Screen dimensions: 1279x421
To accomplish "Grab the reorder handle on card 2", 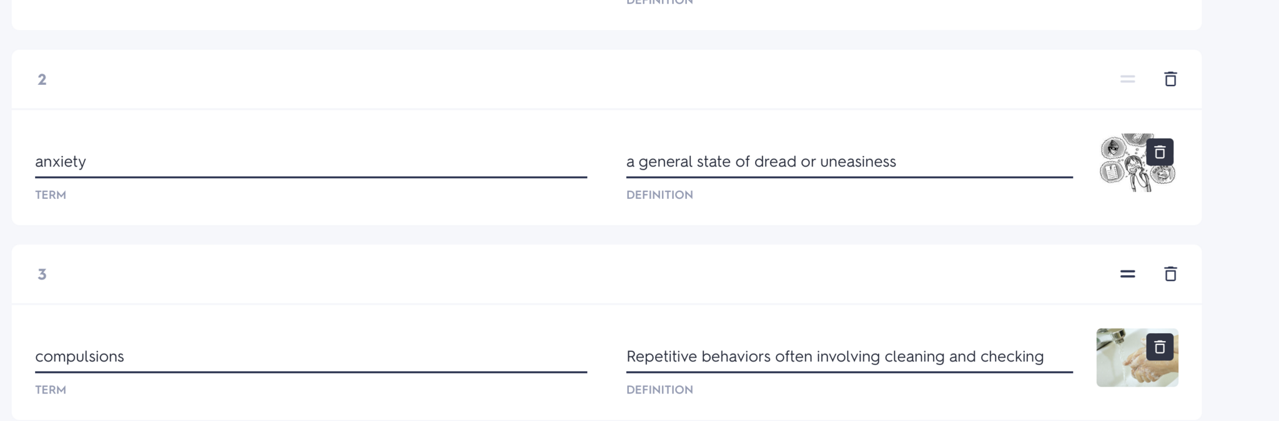I will (x=1127, y=79).
